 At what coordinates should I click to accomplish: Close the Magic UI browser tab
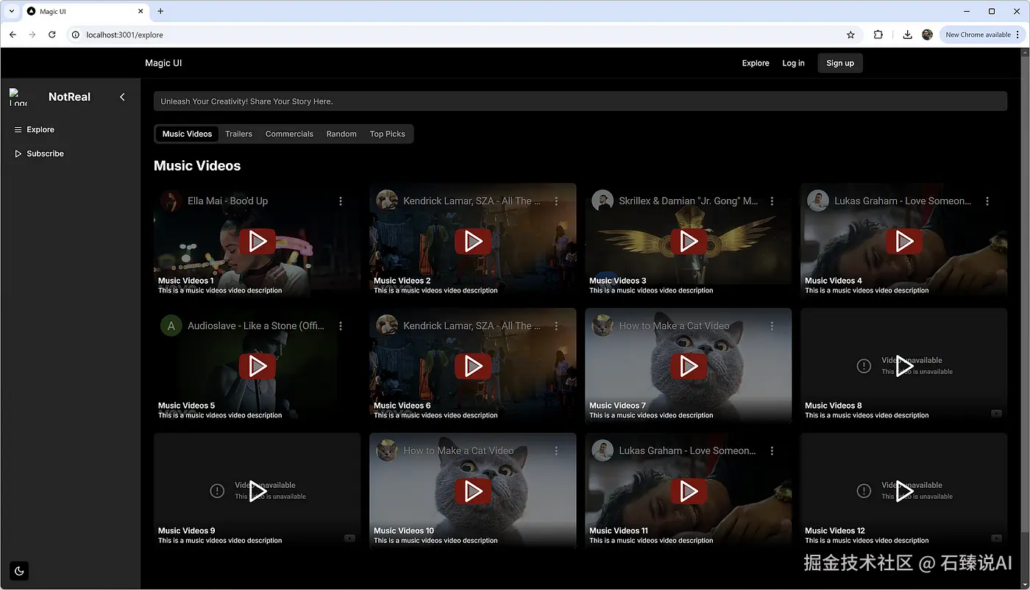coord(141,11)
